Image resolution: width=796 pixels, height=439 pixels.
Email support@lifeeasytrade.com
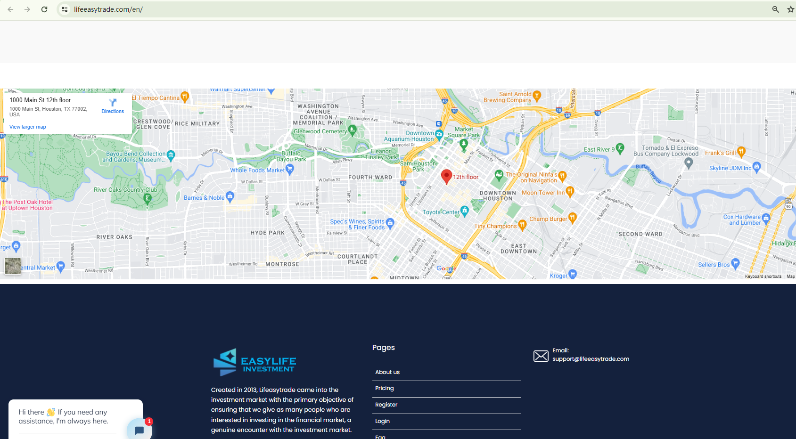pyautogui.click(x=591, y=359)
